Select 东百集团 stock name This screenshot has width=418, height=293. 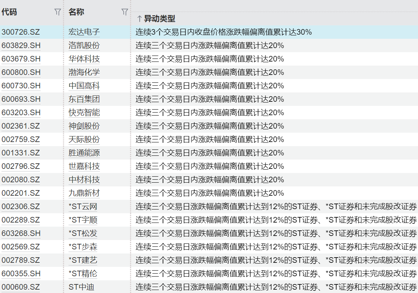click(84, 100)
